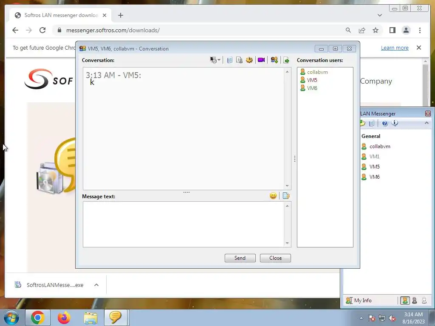
Task: Start video call with purple camera icon
Action: point(261,60)
